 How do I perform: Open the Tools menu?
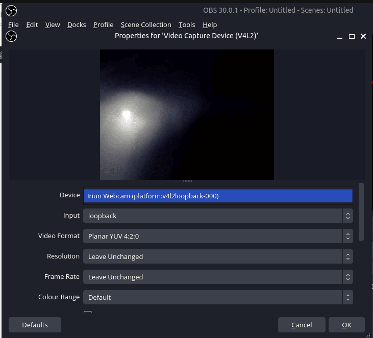click(x=187, y=24)
